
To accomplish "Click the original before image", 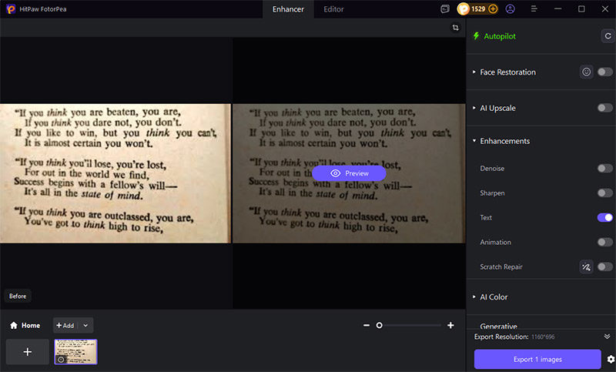I will click(115, 173).
